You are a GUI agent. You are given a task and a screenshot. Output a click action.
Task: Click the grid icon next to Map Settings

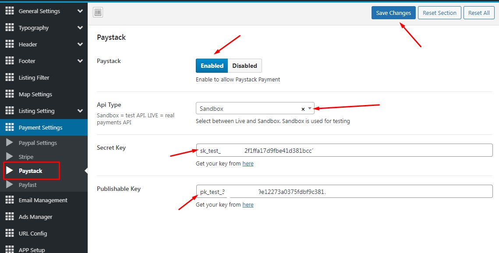tap(10, 94)
